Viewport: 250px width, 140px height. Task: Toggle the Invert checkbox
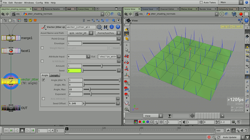tap(111, 48)
